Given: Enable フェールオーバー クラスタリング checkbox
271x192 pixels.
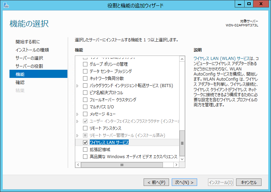Looking at the screenshot, I should coord(85,100).
